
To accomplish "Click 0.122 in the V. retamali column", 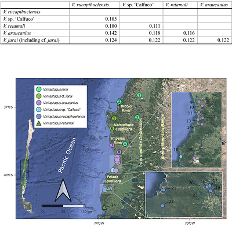I will (x=189, y=40).
